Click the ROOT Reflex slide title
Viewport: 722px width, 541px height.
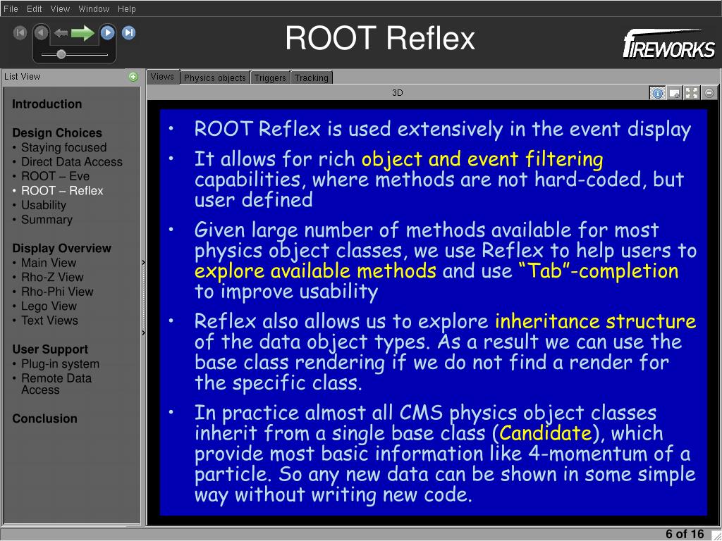[x=380, y=38]
